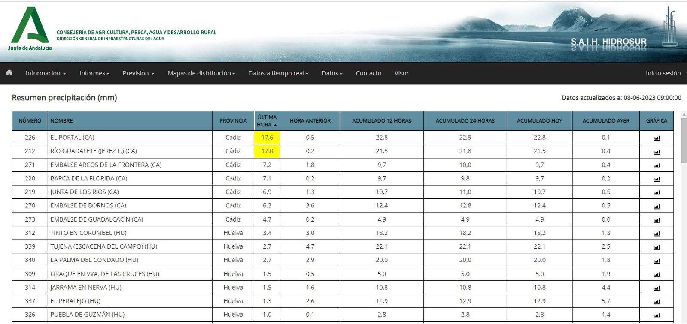This screenshot has height=324, width=687.
Task: Open Mapas de distribución dropdown
Action: [201, 73]
